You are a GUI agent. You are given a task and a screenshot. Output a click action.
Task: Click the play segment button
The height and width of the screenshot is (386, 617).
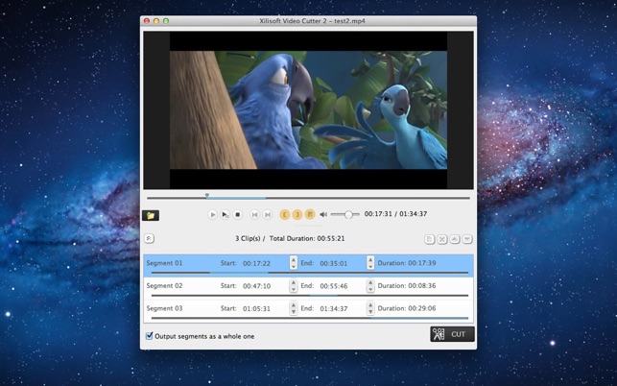pyautogui.click(x=225, y=215)
